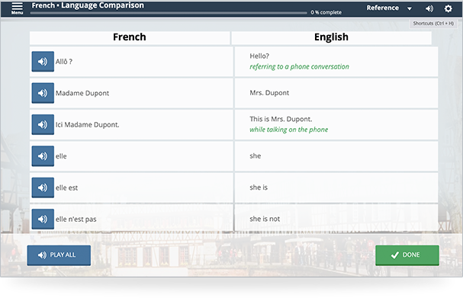Open the hamburger Menu icon
The image size is (463, 298).
17,8
